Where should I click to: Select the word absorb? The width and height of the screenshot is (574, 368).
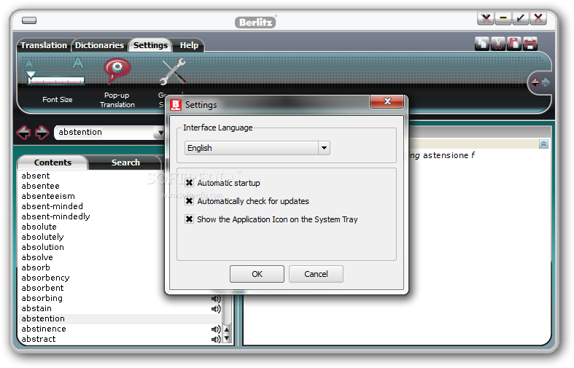(36, 268)
